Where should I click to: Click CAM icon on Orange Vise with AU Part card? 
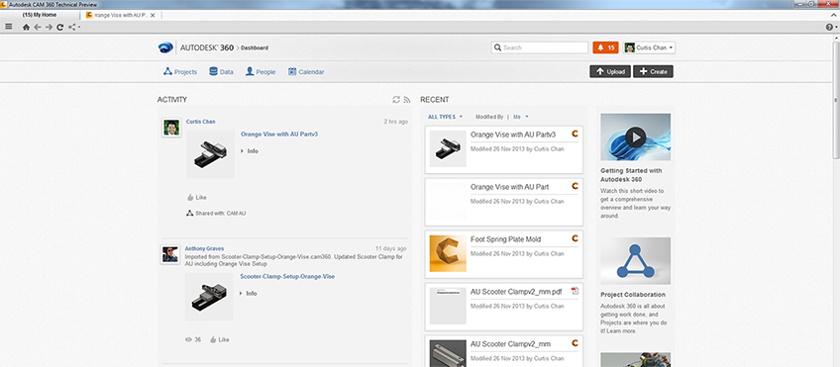[576, 186]
